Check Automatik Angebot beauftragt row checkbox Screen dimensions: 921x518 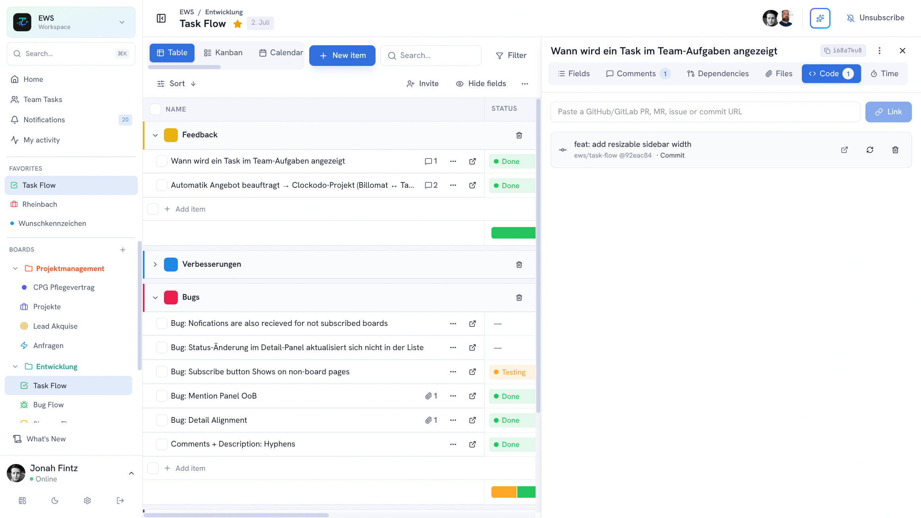(162, 185)
